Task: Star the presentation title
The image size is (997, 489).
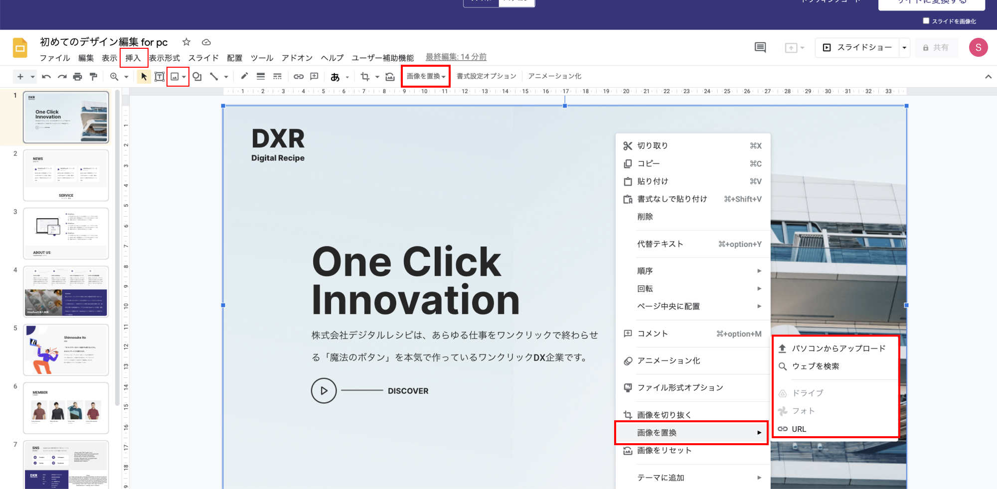Action: (x=186, y=42)
